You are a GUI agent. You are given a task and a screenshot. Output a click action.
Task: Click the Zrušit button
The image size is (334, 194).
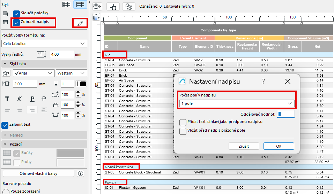point(244,146)
